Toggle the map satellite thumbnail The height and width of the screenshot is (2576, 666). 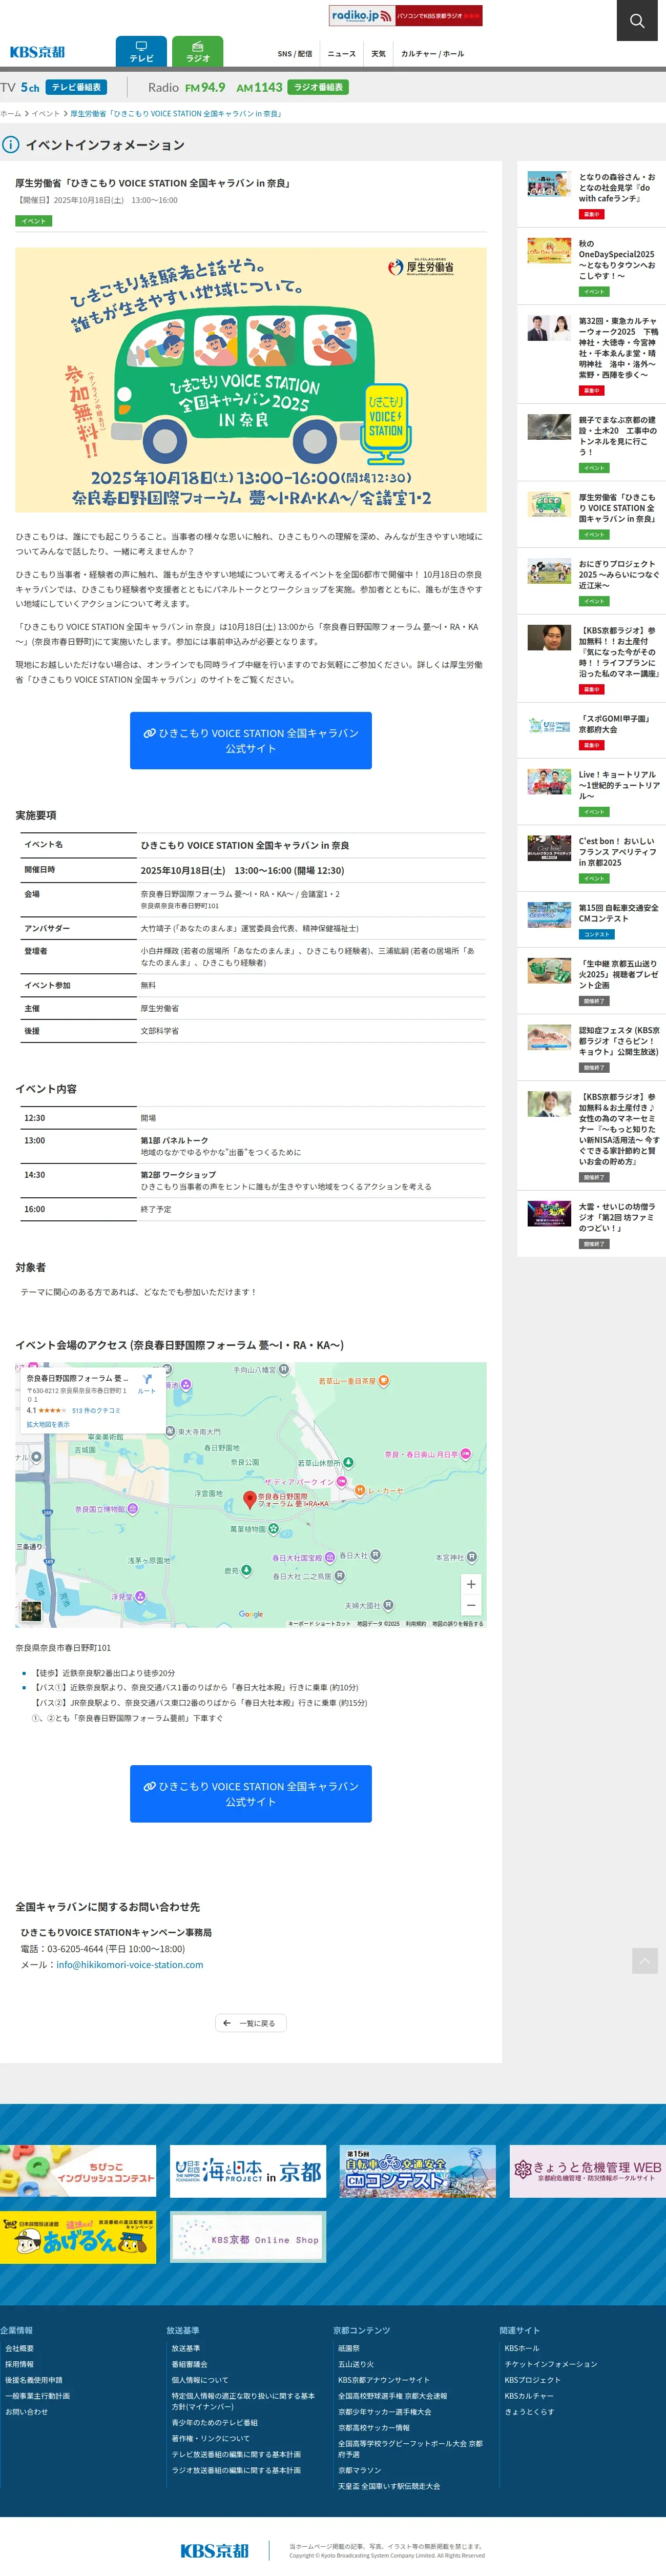click(31, 1610)
